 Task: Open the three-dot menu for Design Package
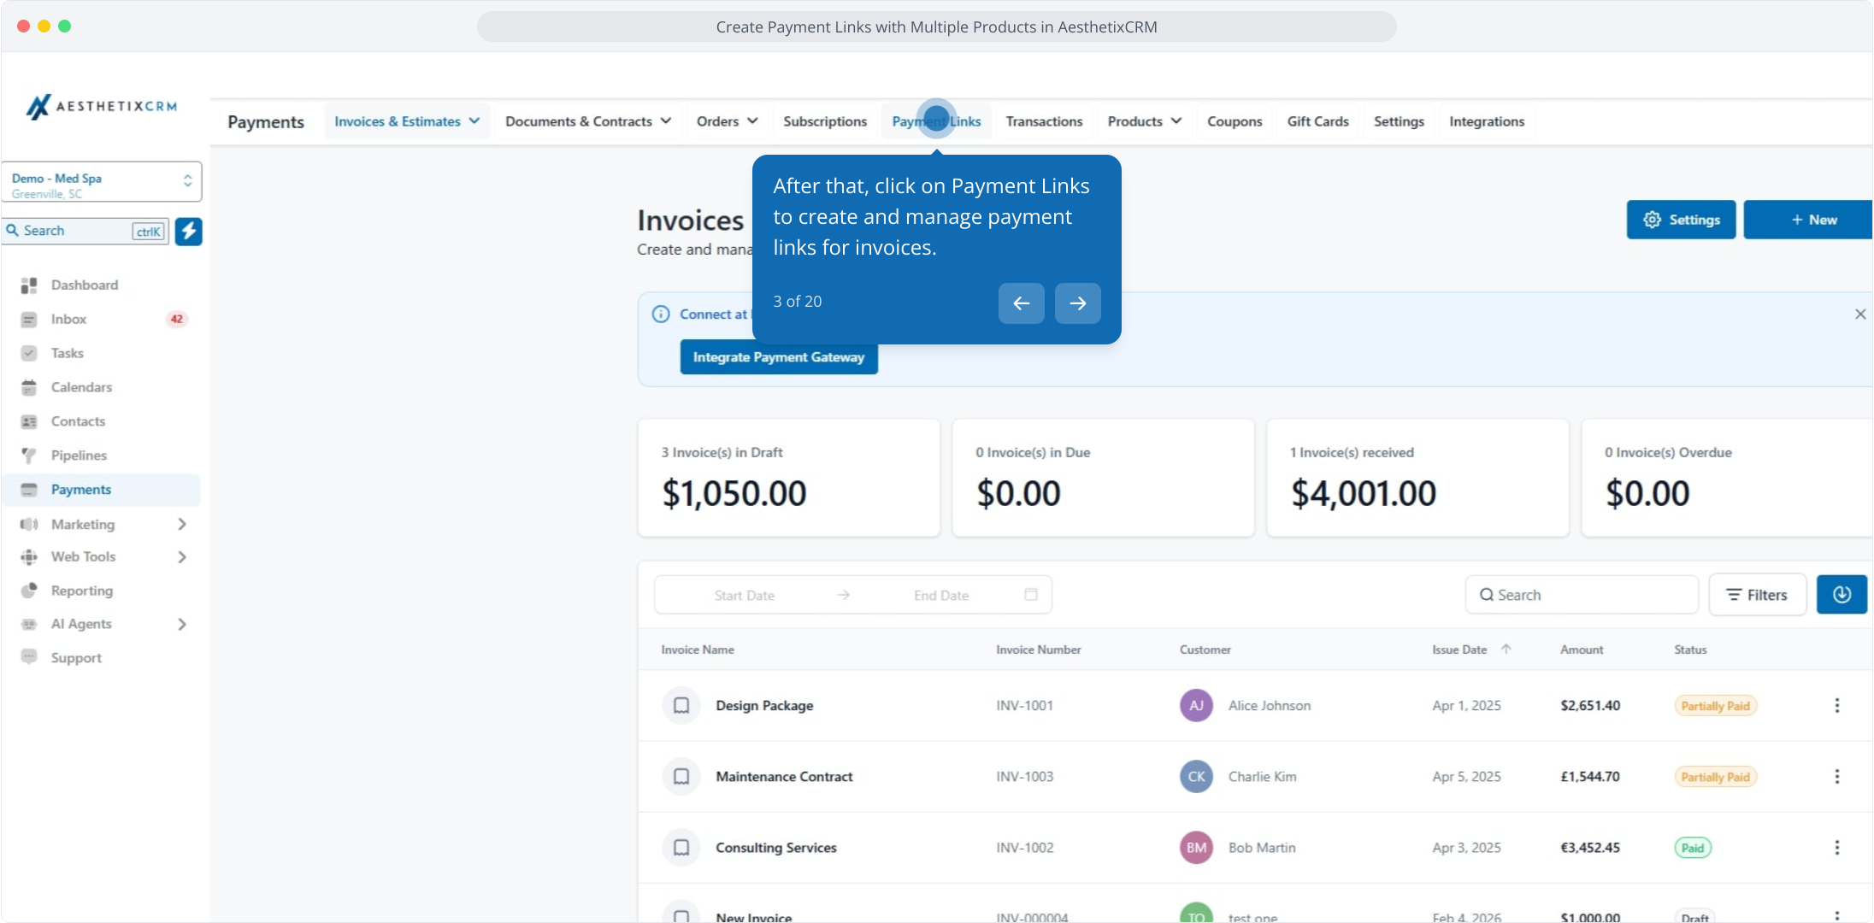(1836, 706)
